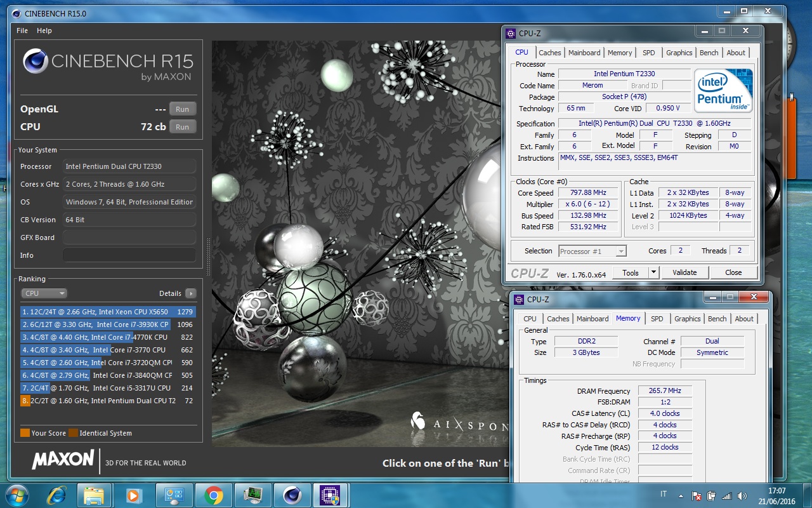The width and height of the screenshot is (812, 508).
Task: Open Bench tab in top CPU-Z window
Action: (709, 53)
